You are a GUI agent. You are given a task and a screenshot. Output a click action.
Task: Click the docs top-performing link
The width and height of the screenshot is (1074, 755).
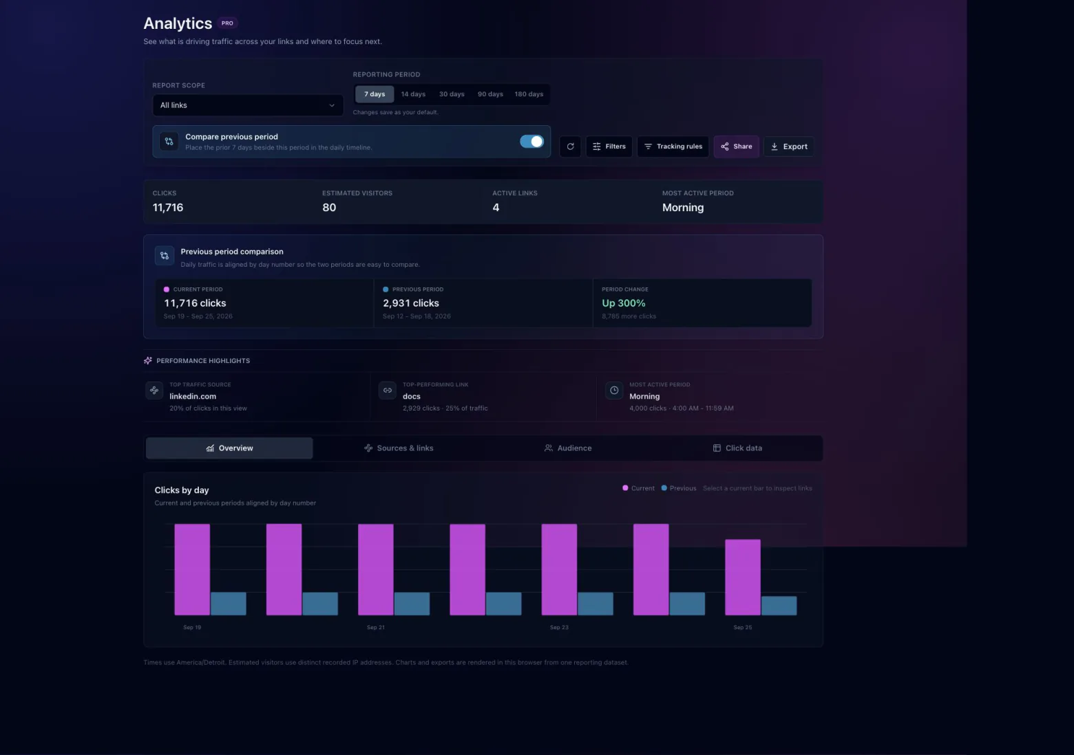click(412, 396)
